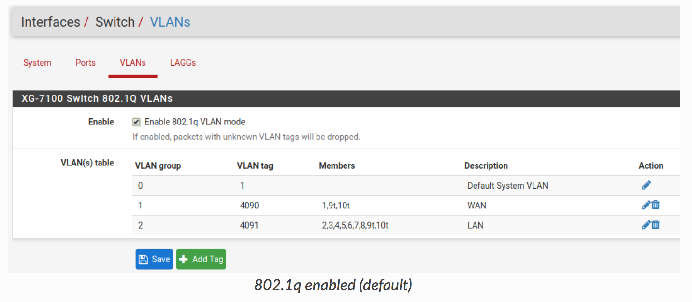Screen dimensions: 692x302
Task: Open the LAGGs tab
Action: click(x=183, y=63)
